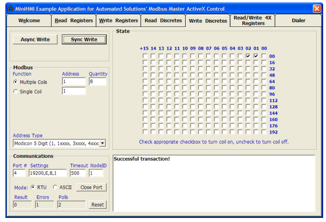Viewport: 326px width, 222px height.
Task: Go to the Dialer tab
Action: (x=299, y=20)
